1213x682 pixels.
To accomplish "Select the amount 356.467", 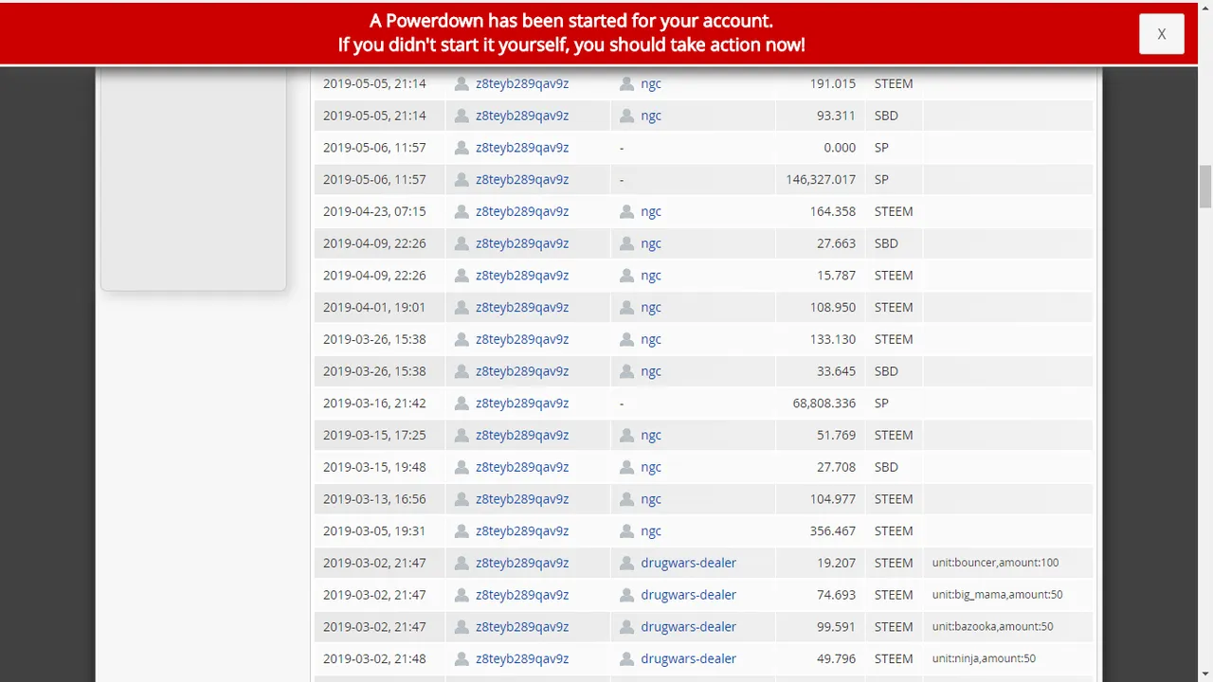I will coord(833,531).
